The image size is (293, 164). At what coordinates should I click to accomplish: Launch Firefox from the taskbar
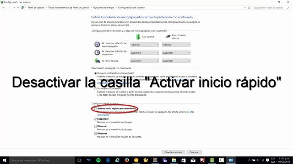(127, 160)
